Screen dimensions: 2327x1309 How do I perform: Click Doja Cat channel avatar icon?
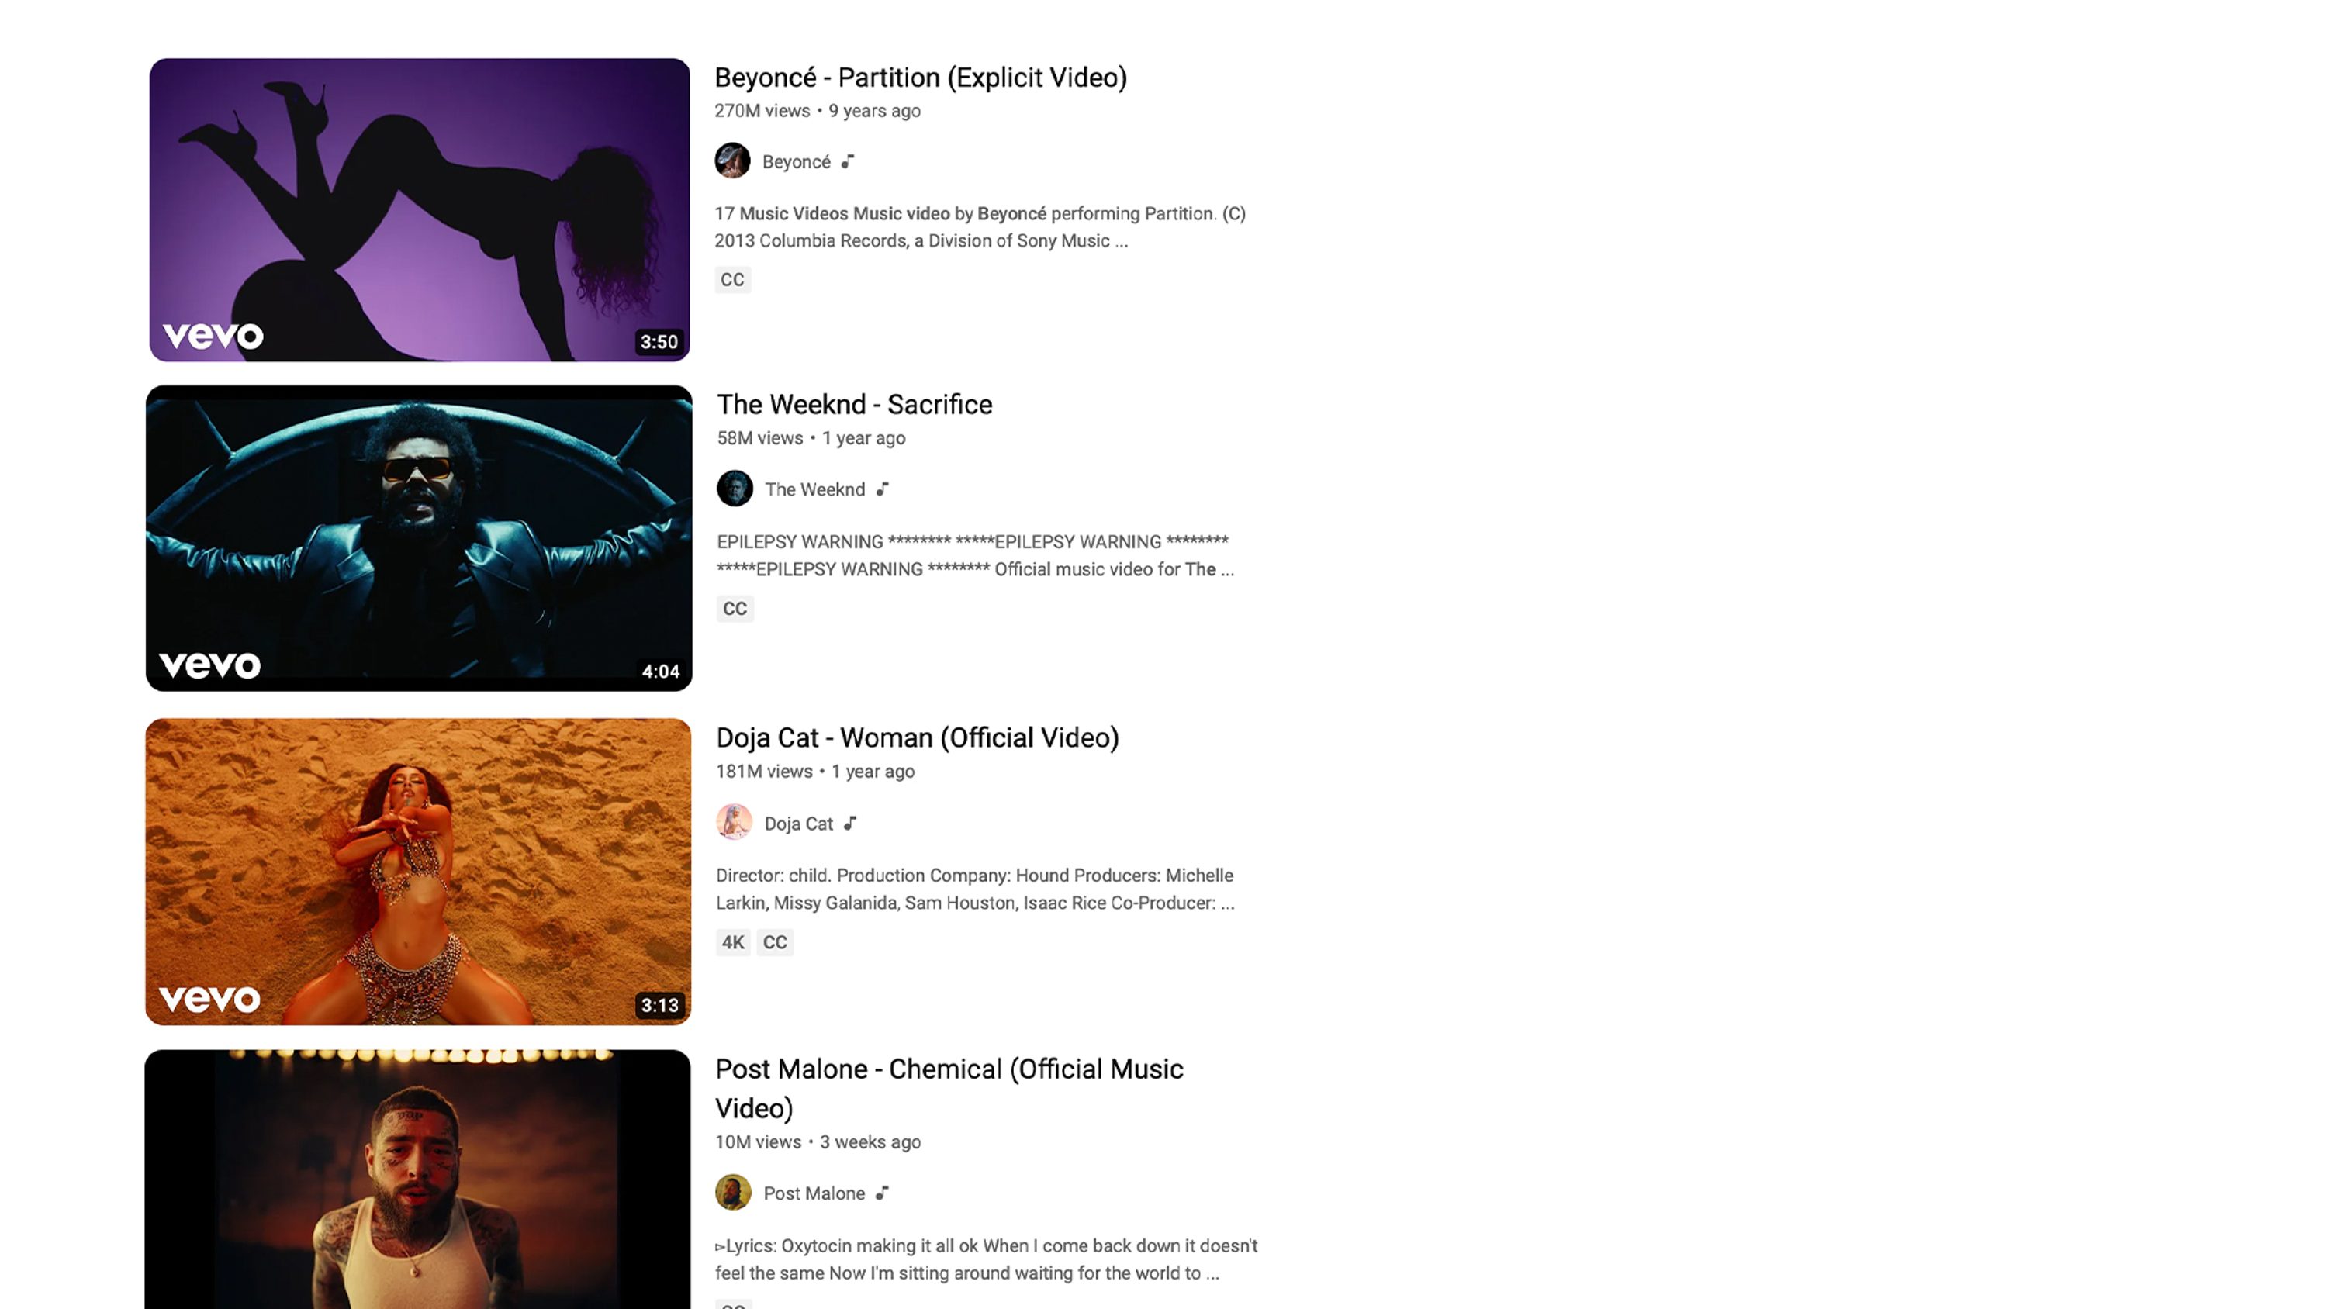tap(735, 823)
